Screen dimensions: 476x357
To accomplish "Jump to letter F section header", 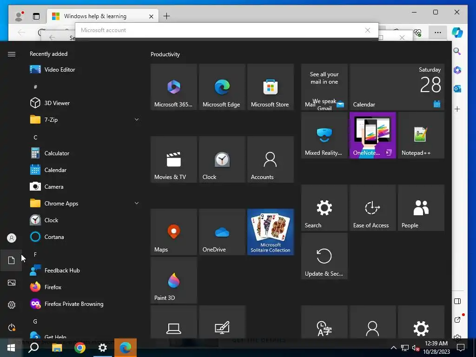I will [35, 254].
